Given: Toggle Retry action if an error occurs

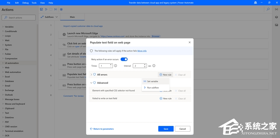Looking at the screenshot, I should tap(124, 59).
